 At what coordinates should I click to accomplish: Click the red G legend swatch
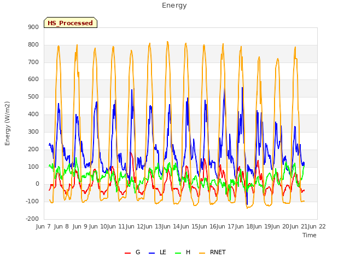coord(127,253)
